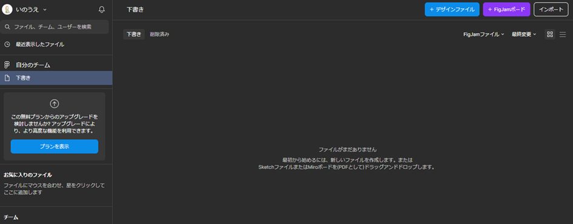
Task: Open the 最終変更 sort dropdown
Action: 524,35
